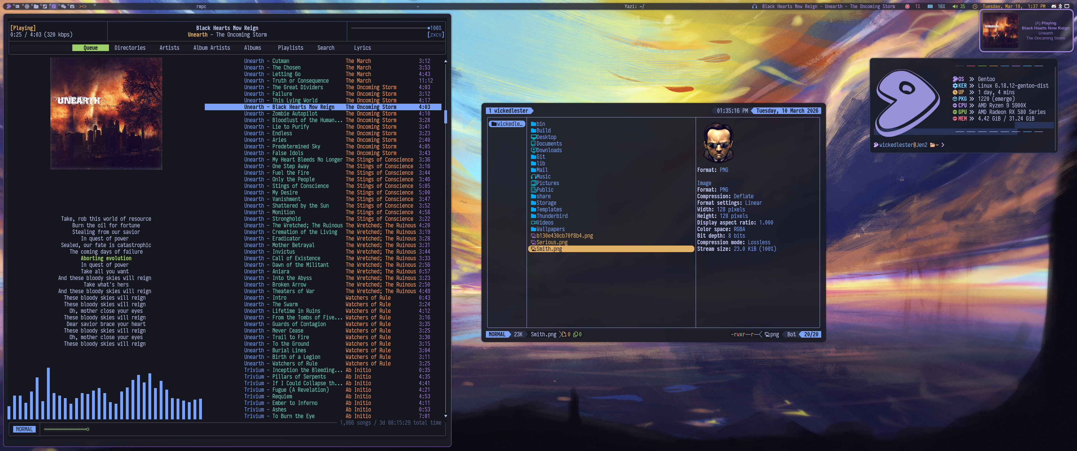The height and width of the screenshot is (451, 1077).
Task: Click the speaker volume icon in bar
Action: pyautogui.click(x=955, y=6)
